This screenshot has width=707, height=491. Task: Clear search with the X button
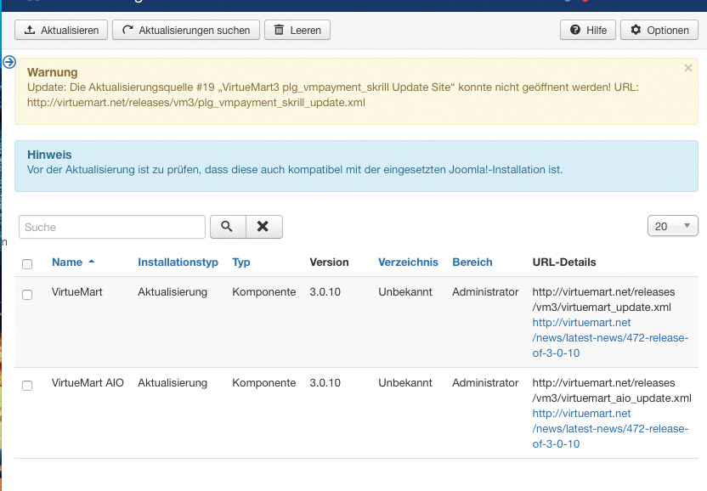(263, 227)
